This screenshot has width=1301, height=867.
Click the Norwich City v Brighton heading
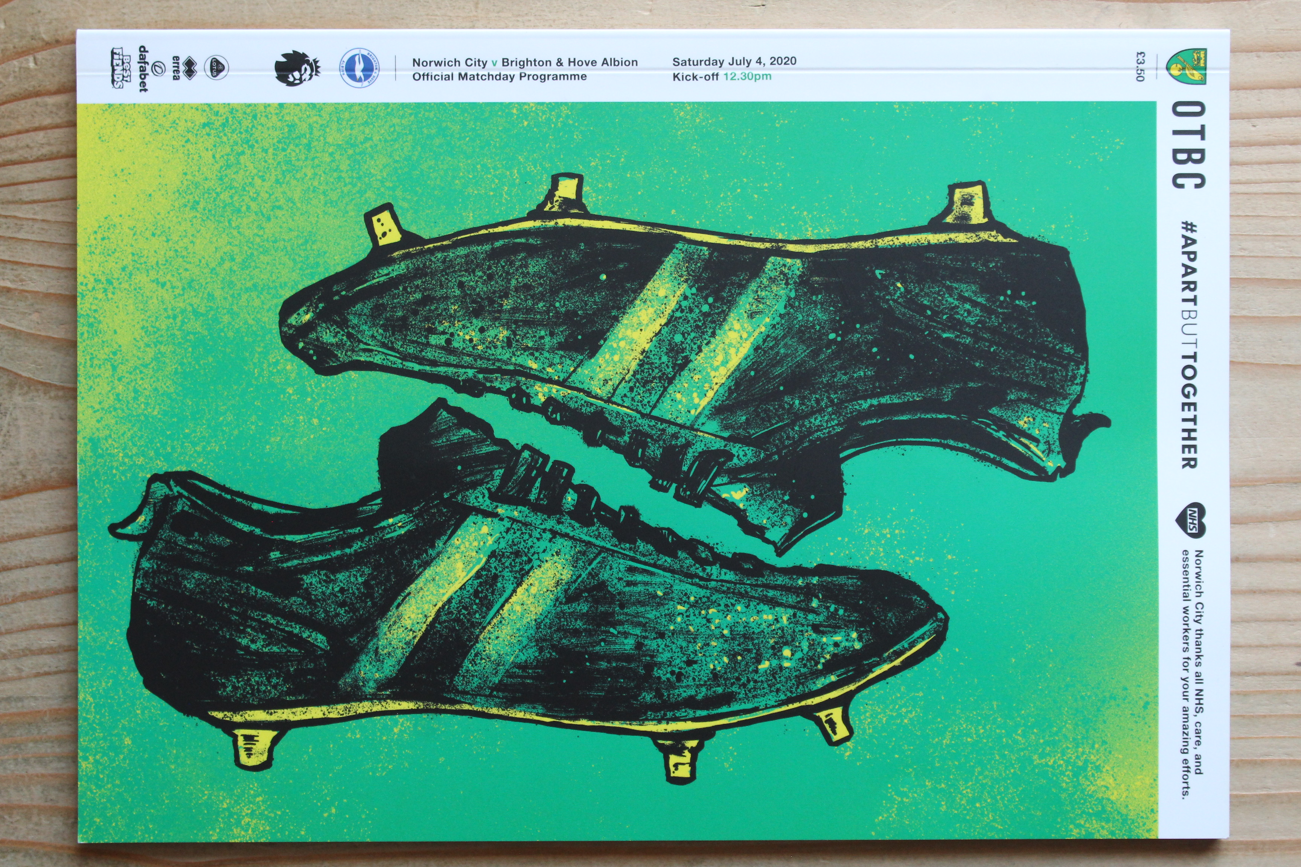[524, 62]
